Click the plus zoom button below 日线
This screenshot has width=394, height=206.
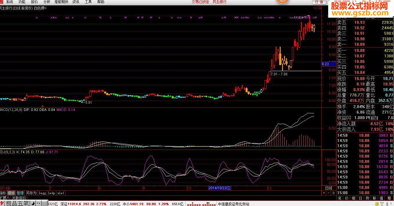pos(324,193)
